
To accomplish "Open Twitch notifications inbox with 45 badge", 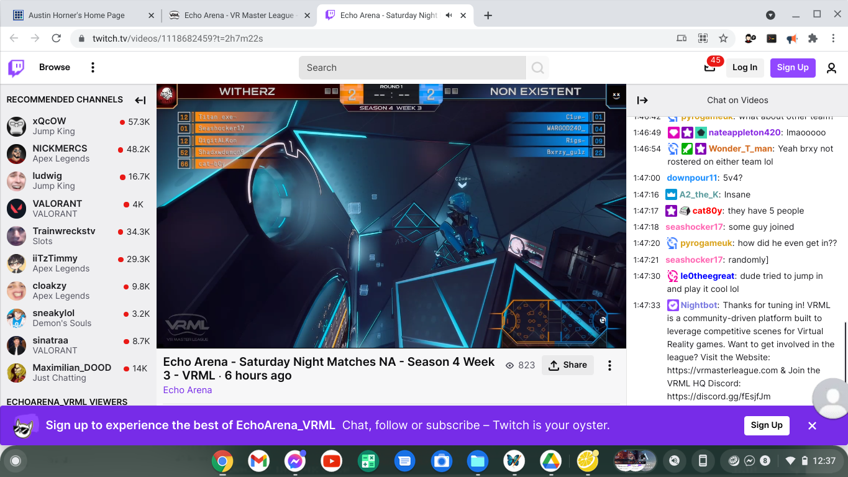I will coord(709,68).
